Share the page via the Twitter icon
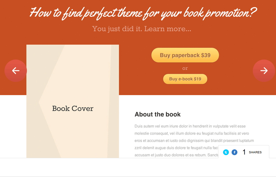The image size is (276, 181). [x=226, y=152]
